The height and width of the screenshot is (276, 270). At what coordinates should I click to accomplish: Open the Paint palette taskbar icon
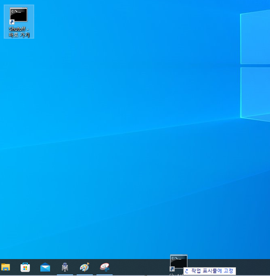(85, 267)
